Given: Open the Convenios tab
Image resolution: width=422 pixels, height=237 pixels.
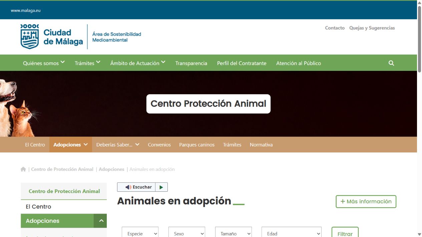Looking at the screenshot, I should coord(159,145).
